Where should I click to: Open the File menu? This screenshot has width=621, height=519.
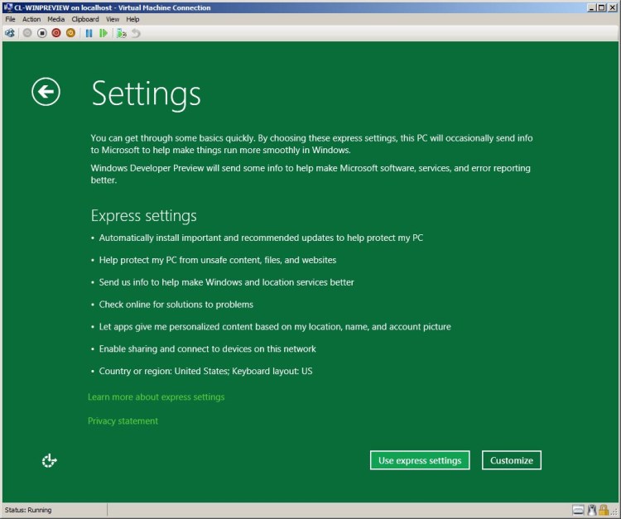point(11,19)
